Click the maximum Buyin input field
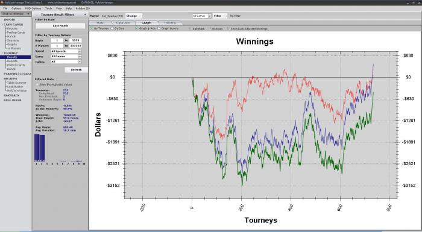422x232 pixels. pos(75,40)
